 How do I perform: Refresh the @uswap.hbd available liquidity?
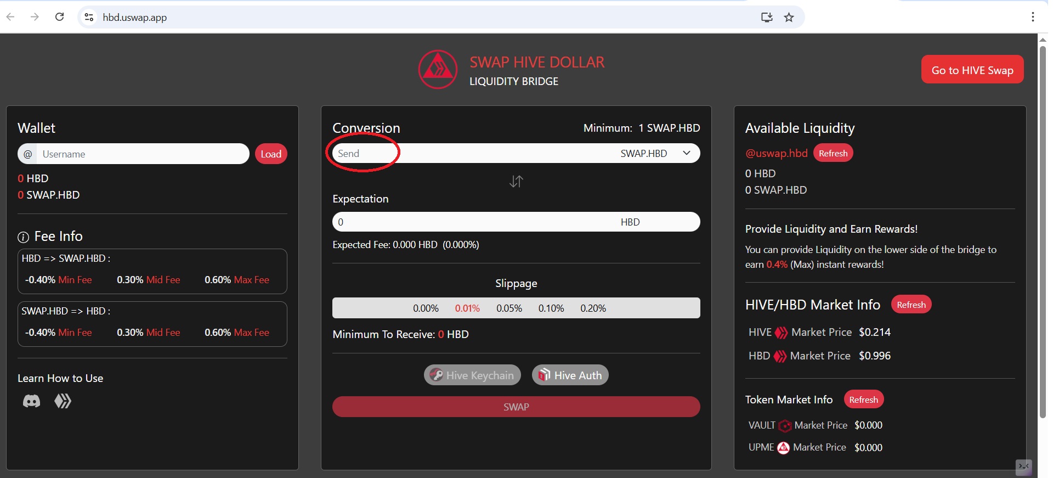833,153
